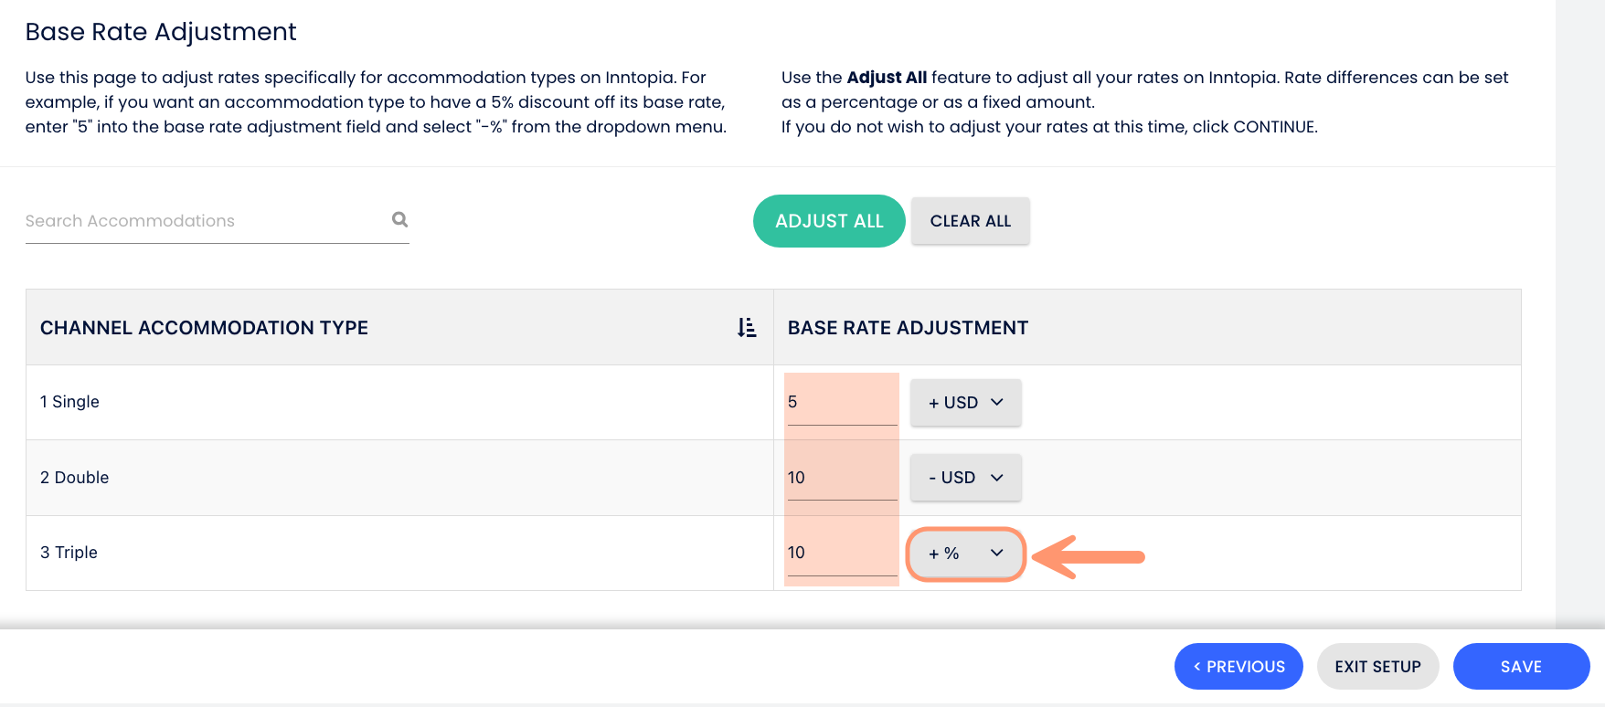Screen dimensions: 1605x707
Task: Open the - USD dropdown for Double
Action: pyautogui.click(x=965, y=478)
